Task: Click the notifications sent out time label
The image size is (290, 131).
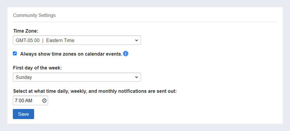Action: (x=95, y=91)
